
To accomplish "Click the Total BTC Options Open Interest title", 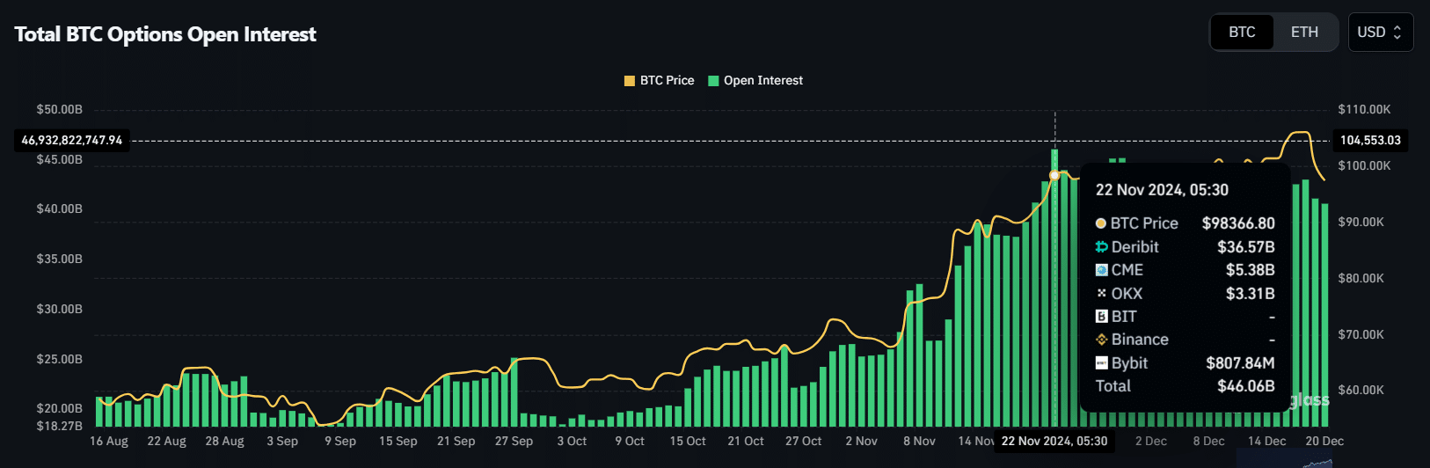I will [x=165, y=34].
